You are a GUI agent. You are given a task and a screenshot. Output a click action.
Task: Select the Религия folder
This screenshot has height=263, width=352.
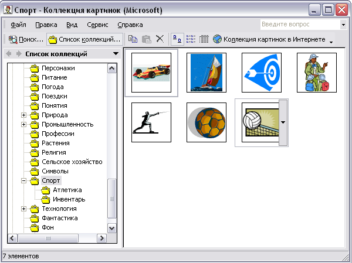point(54,153)
